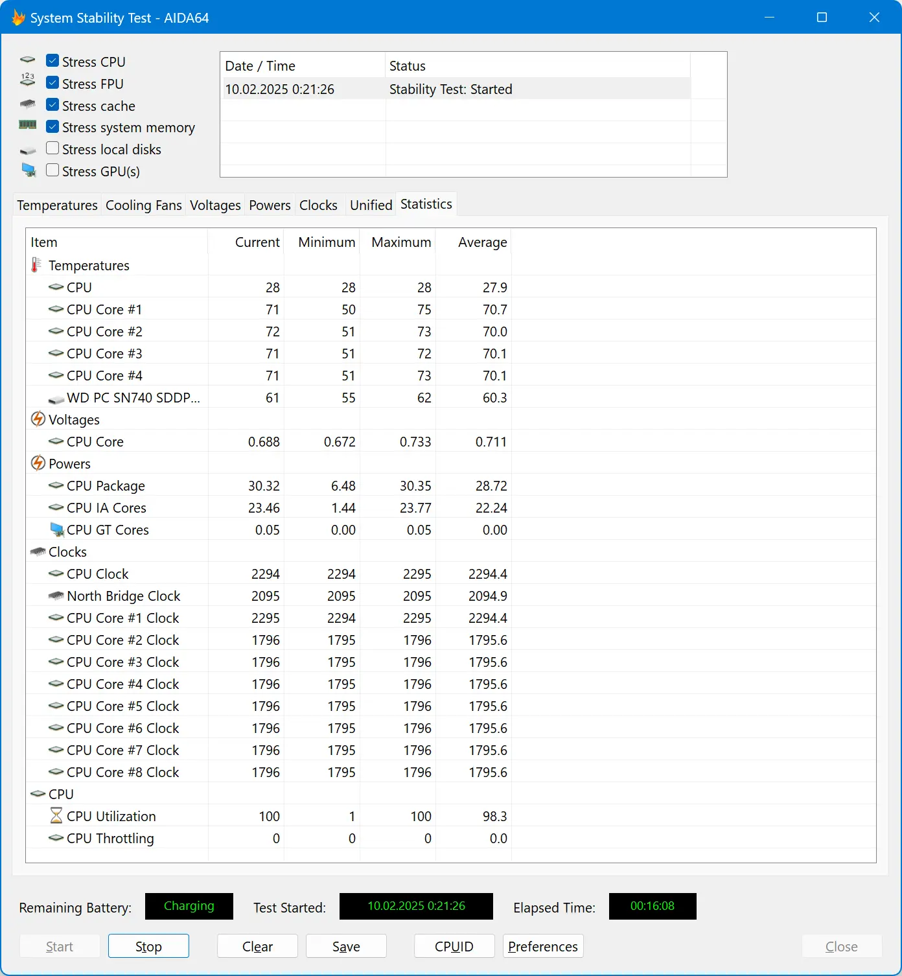Screen dimensions: 902x976
Task: Switch to the Unified tab
Action: tap(371, 205)
